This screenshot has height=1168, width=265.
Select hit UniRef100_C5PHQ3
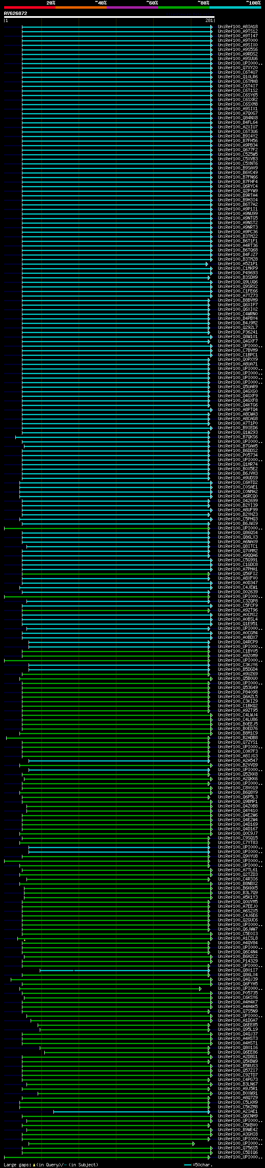238,519
